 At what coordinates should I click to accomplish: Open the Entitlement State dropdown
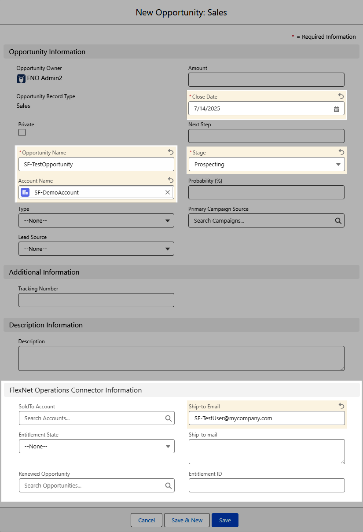[x=97, y=446]
